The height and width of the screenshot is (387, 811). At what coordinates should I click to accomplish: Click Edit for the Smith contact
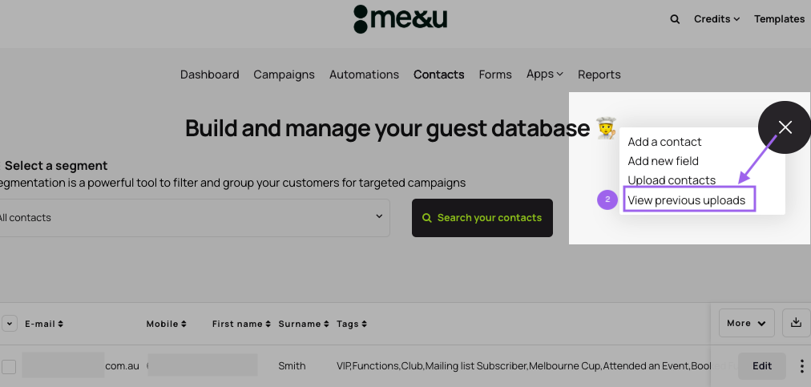point(761,366)
